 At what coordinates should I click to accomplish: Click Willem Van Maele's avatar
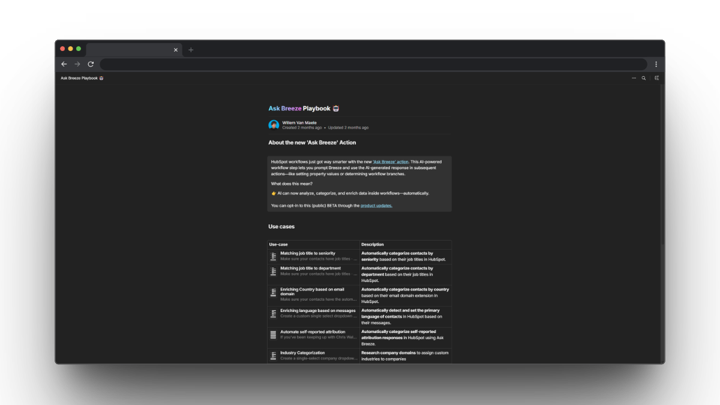coord(274,125)
